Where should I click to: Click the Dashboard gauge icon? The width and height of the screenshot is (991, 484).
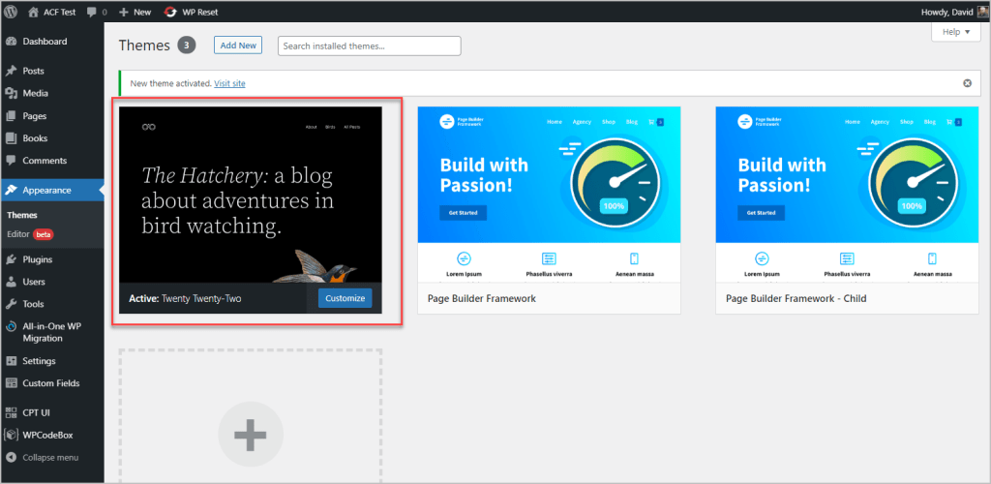(11, 42)
